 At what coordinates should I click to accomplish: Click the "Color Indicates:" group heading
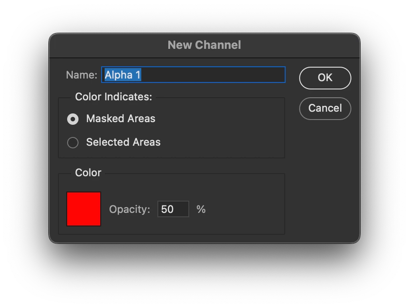[x=113, y=97]
